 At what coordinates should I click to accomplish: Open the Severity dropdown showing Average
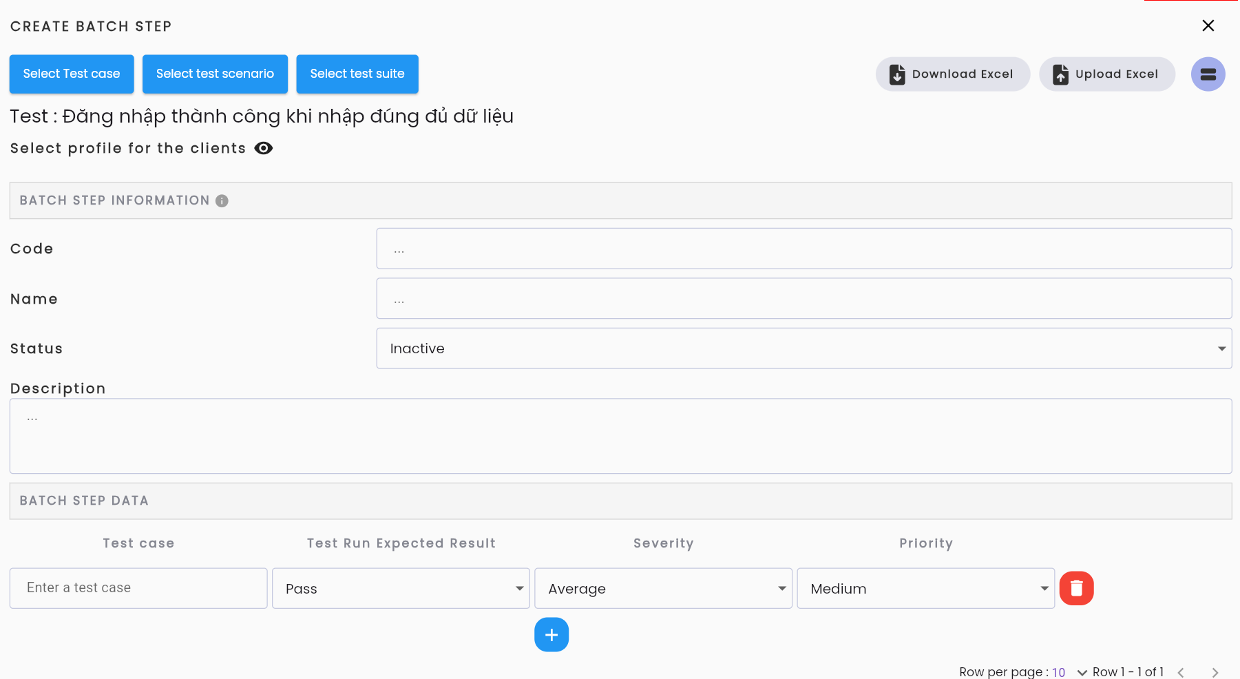[663, 588]
